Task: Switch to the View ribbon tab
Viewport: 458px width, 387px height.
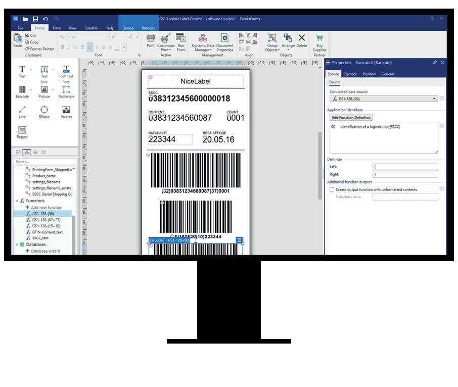Action: click(72, 28)
